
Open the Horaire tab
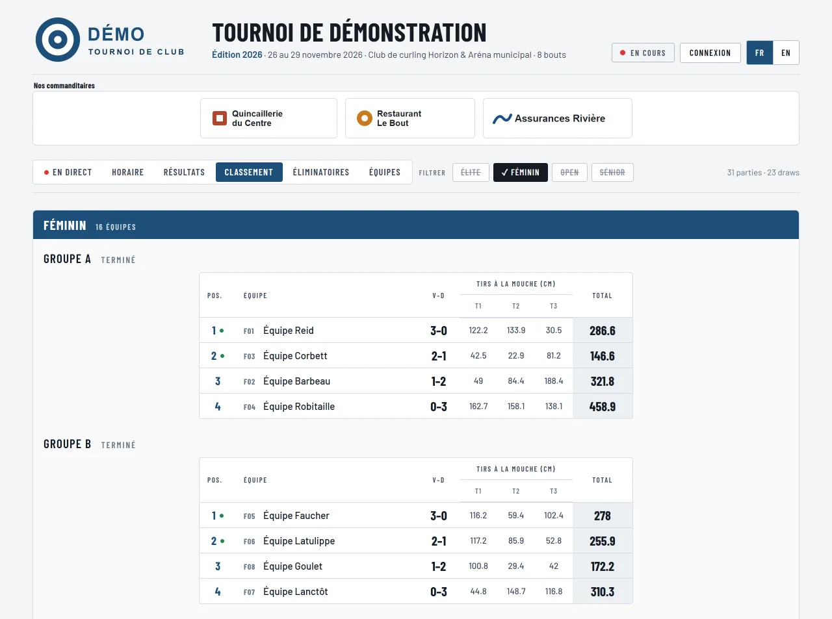pos(128,172)
